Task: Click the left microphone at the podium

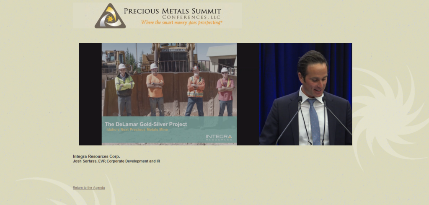Action: tap(299, 101)
